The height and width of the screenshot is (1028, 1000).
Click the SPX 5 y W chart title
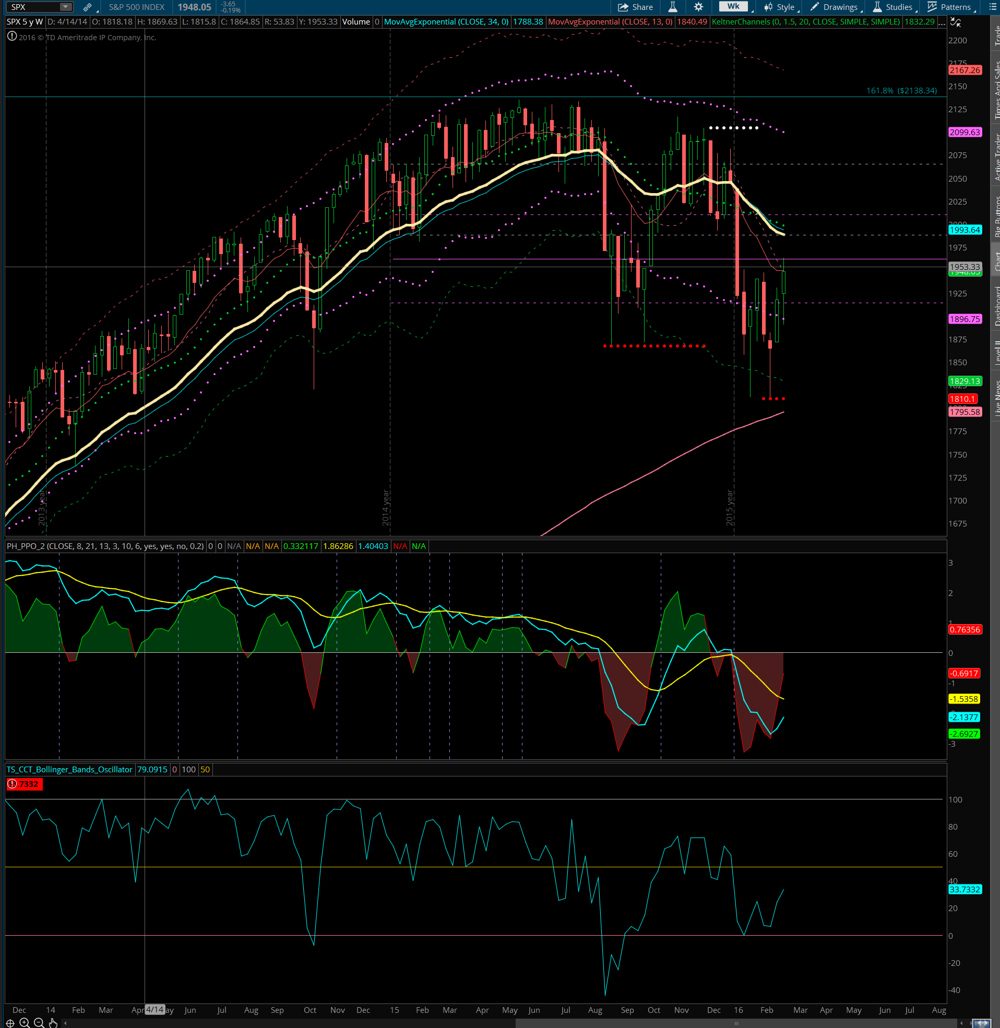pyautogui.click(x=25, y=21)
